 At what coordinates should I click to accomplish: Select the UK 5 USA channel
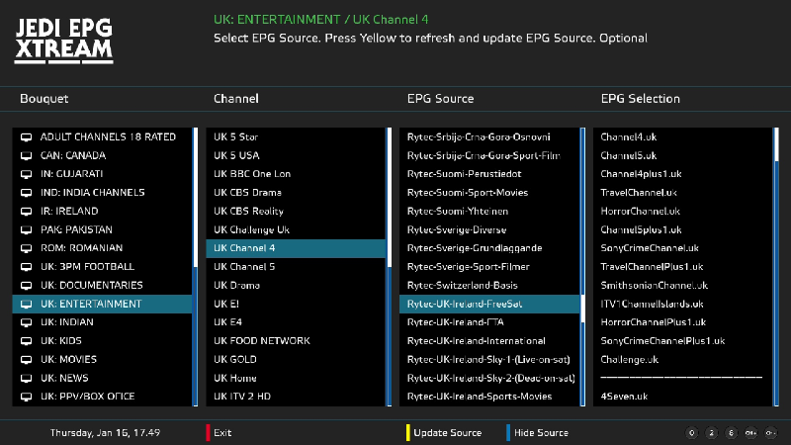click(296, 156)
